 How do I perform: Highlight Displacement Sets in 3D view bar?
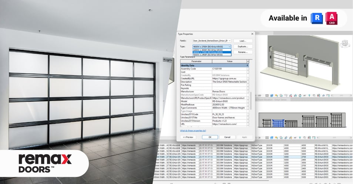323,95
